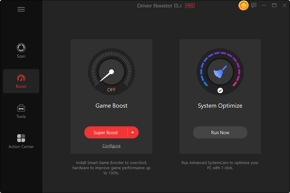
Task: Open the feedback speech bubble icon
Action: pyautogui.click(x=254, y=5)
